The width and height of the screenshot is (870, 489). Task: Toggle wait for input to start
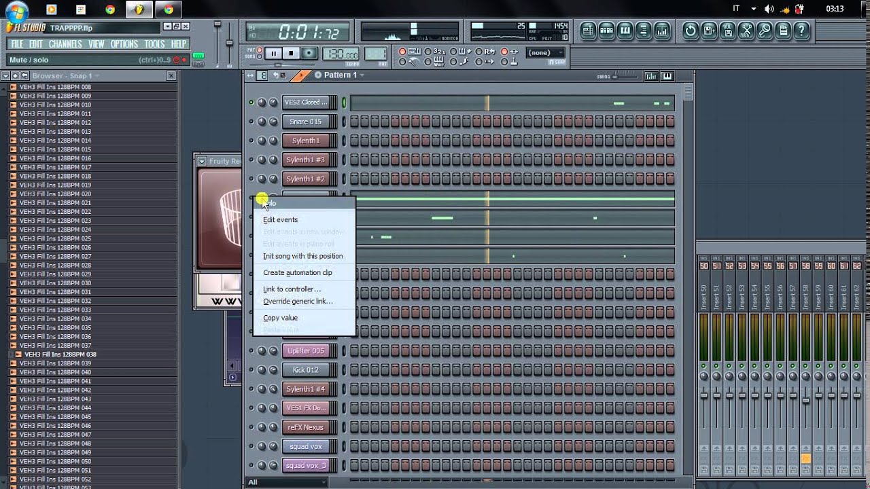[428, 62]
